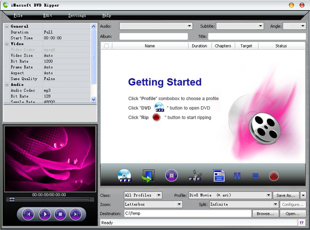The image size is (310, 230).
Task: Play the preview video
Action: [45, 214]
